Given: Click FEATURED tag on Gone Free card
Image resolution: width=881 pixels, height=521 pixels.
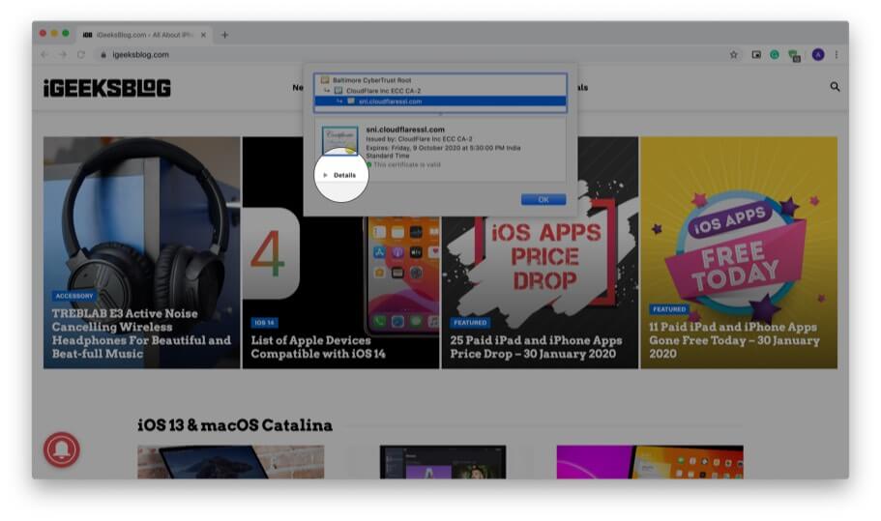Looking at the screenshot, I should (668, 309).
